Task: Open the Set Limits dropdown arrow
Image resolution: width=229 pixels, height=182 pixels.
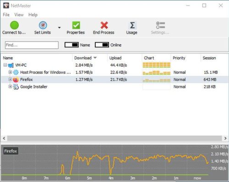Action: pyautogui.click(x=60, y=27)
